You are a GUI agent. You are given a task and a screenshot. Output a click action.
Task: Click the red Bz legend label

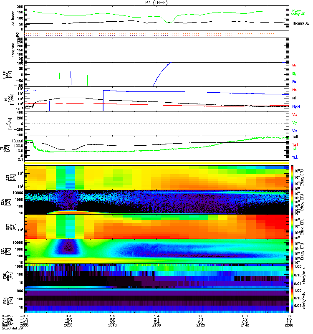click(x=294, y=66)
